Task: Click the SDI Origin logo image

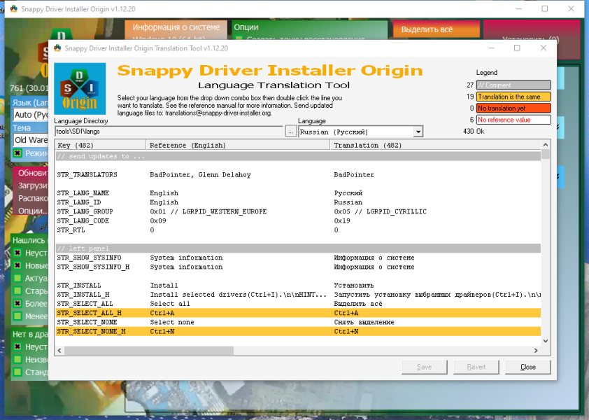Action: click(80, 89)
